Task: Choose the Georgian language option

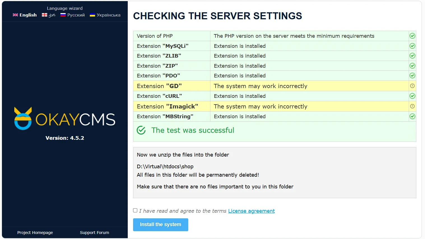Action: pyautogui.click(x=48, y=15)
